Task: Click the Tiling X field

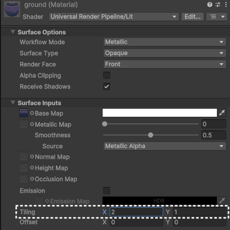Action: click(x=136, y=212)
